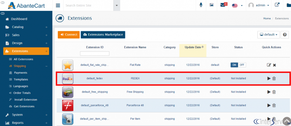Open the image media manager icon
The width and height of the screenshot is (291, 126).
[211, 5]
